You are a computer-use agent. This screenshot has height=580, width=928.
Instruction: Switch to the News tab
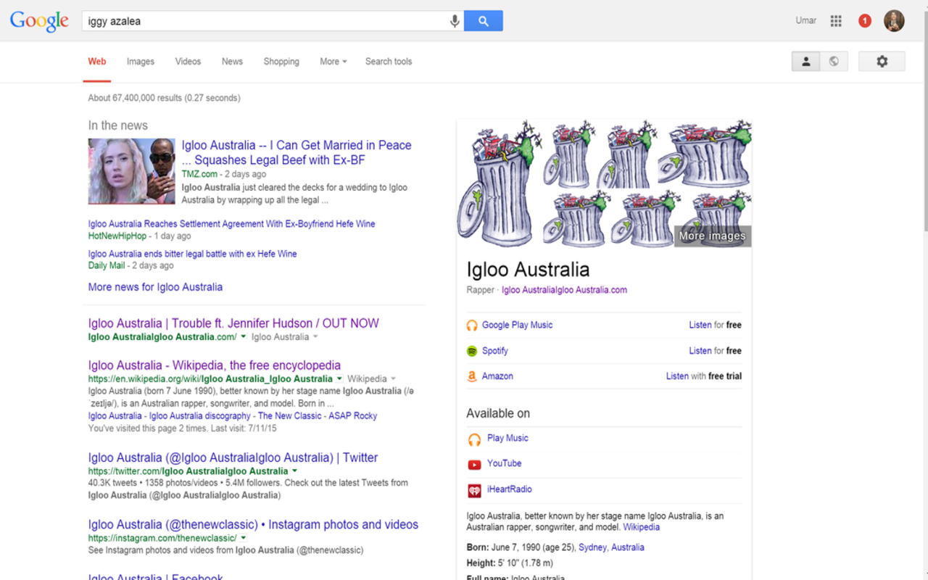click(232, 62)
